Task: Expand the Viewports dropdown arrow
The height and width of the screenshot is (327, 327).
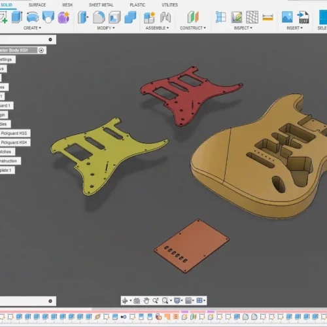Action: click(204, 301)
